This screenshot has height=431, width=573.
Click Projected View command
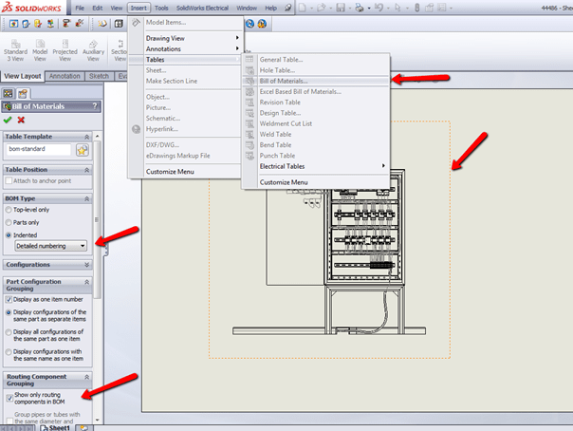point(65,50)
